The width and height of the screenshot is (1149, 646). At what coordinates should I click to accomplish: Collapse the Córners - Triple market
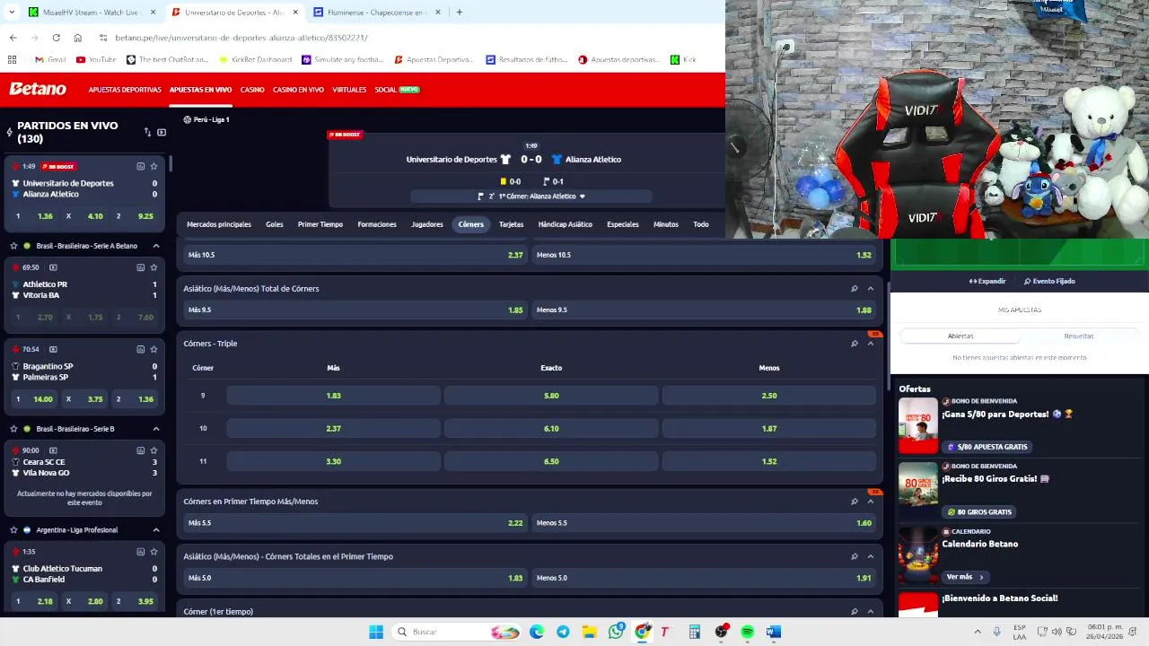[x=870, y=344]
